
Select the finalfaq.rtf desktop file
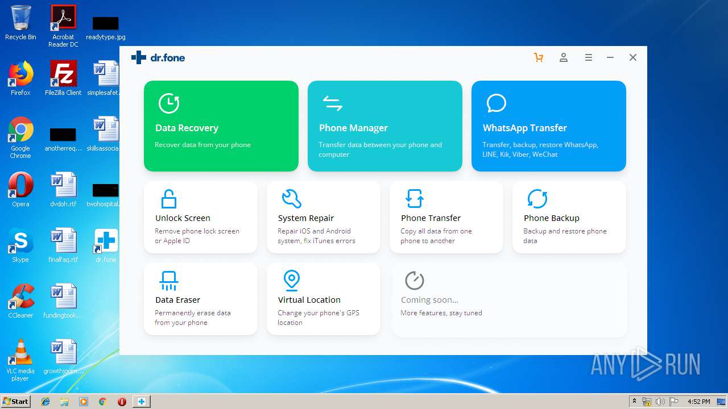[x=63, y=245]
